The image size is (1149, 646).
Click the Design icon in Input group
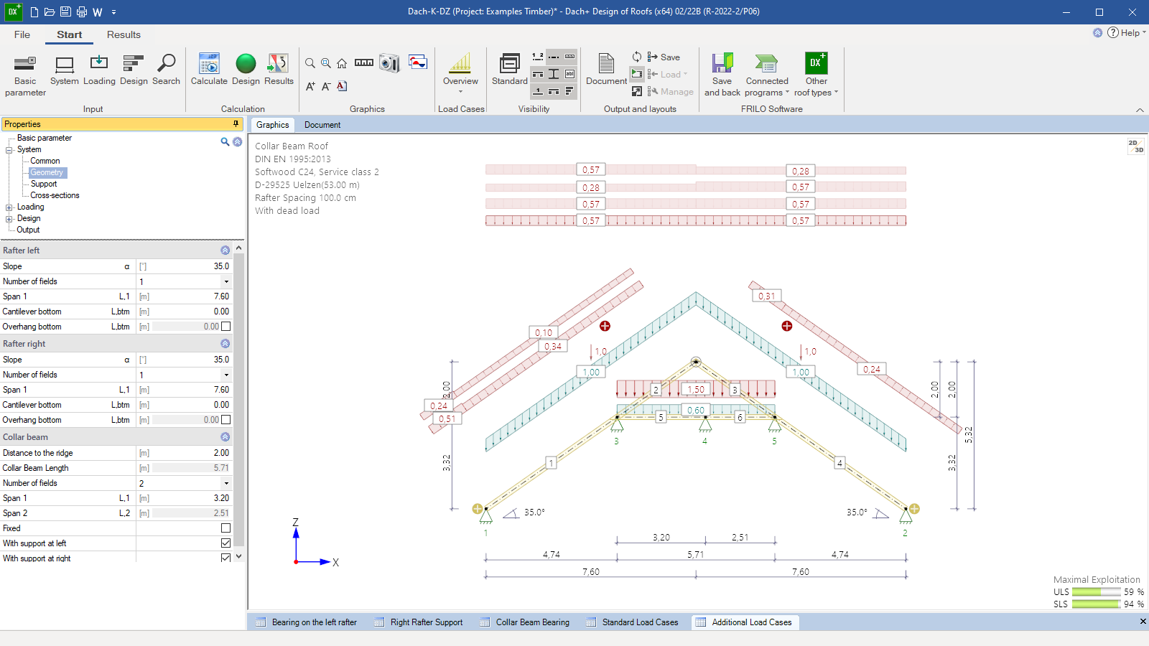pyautogui.click(x=134, y=70)
